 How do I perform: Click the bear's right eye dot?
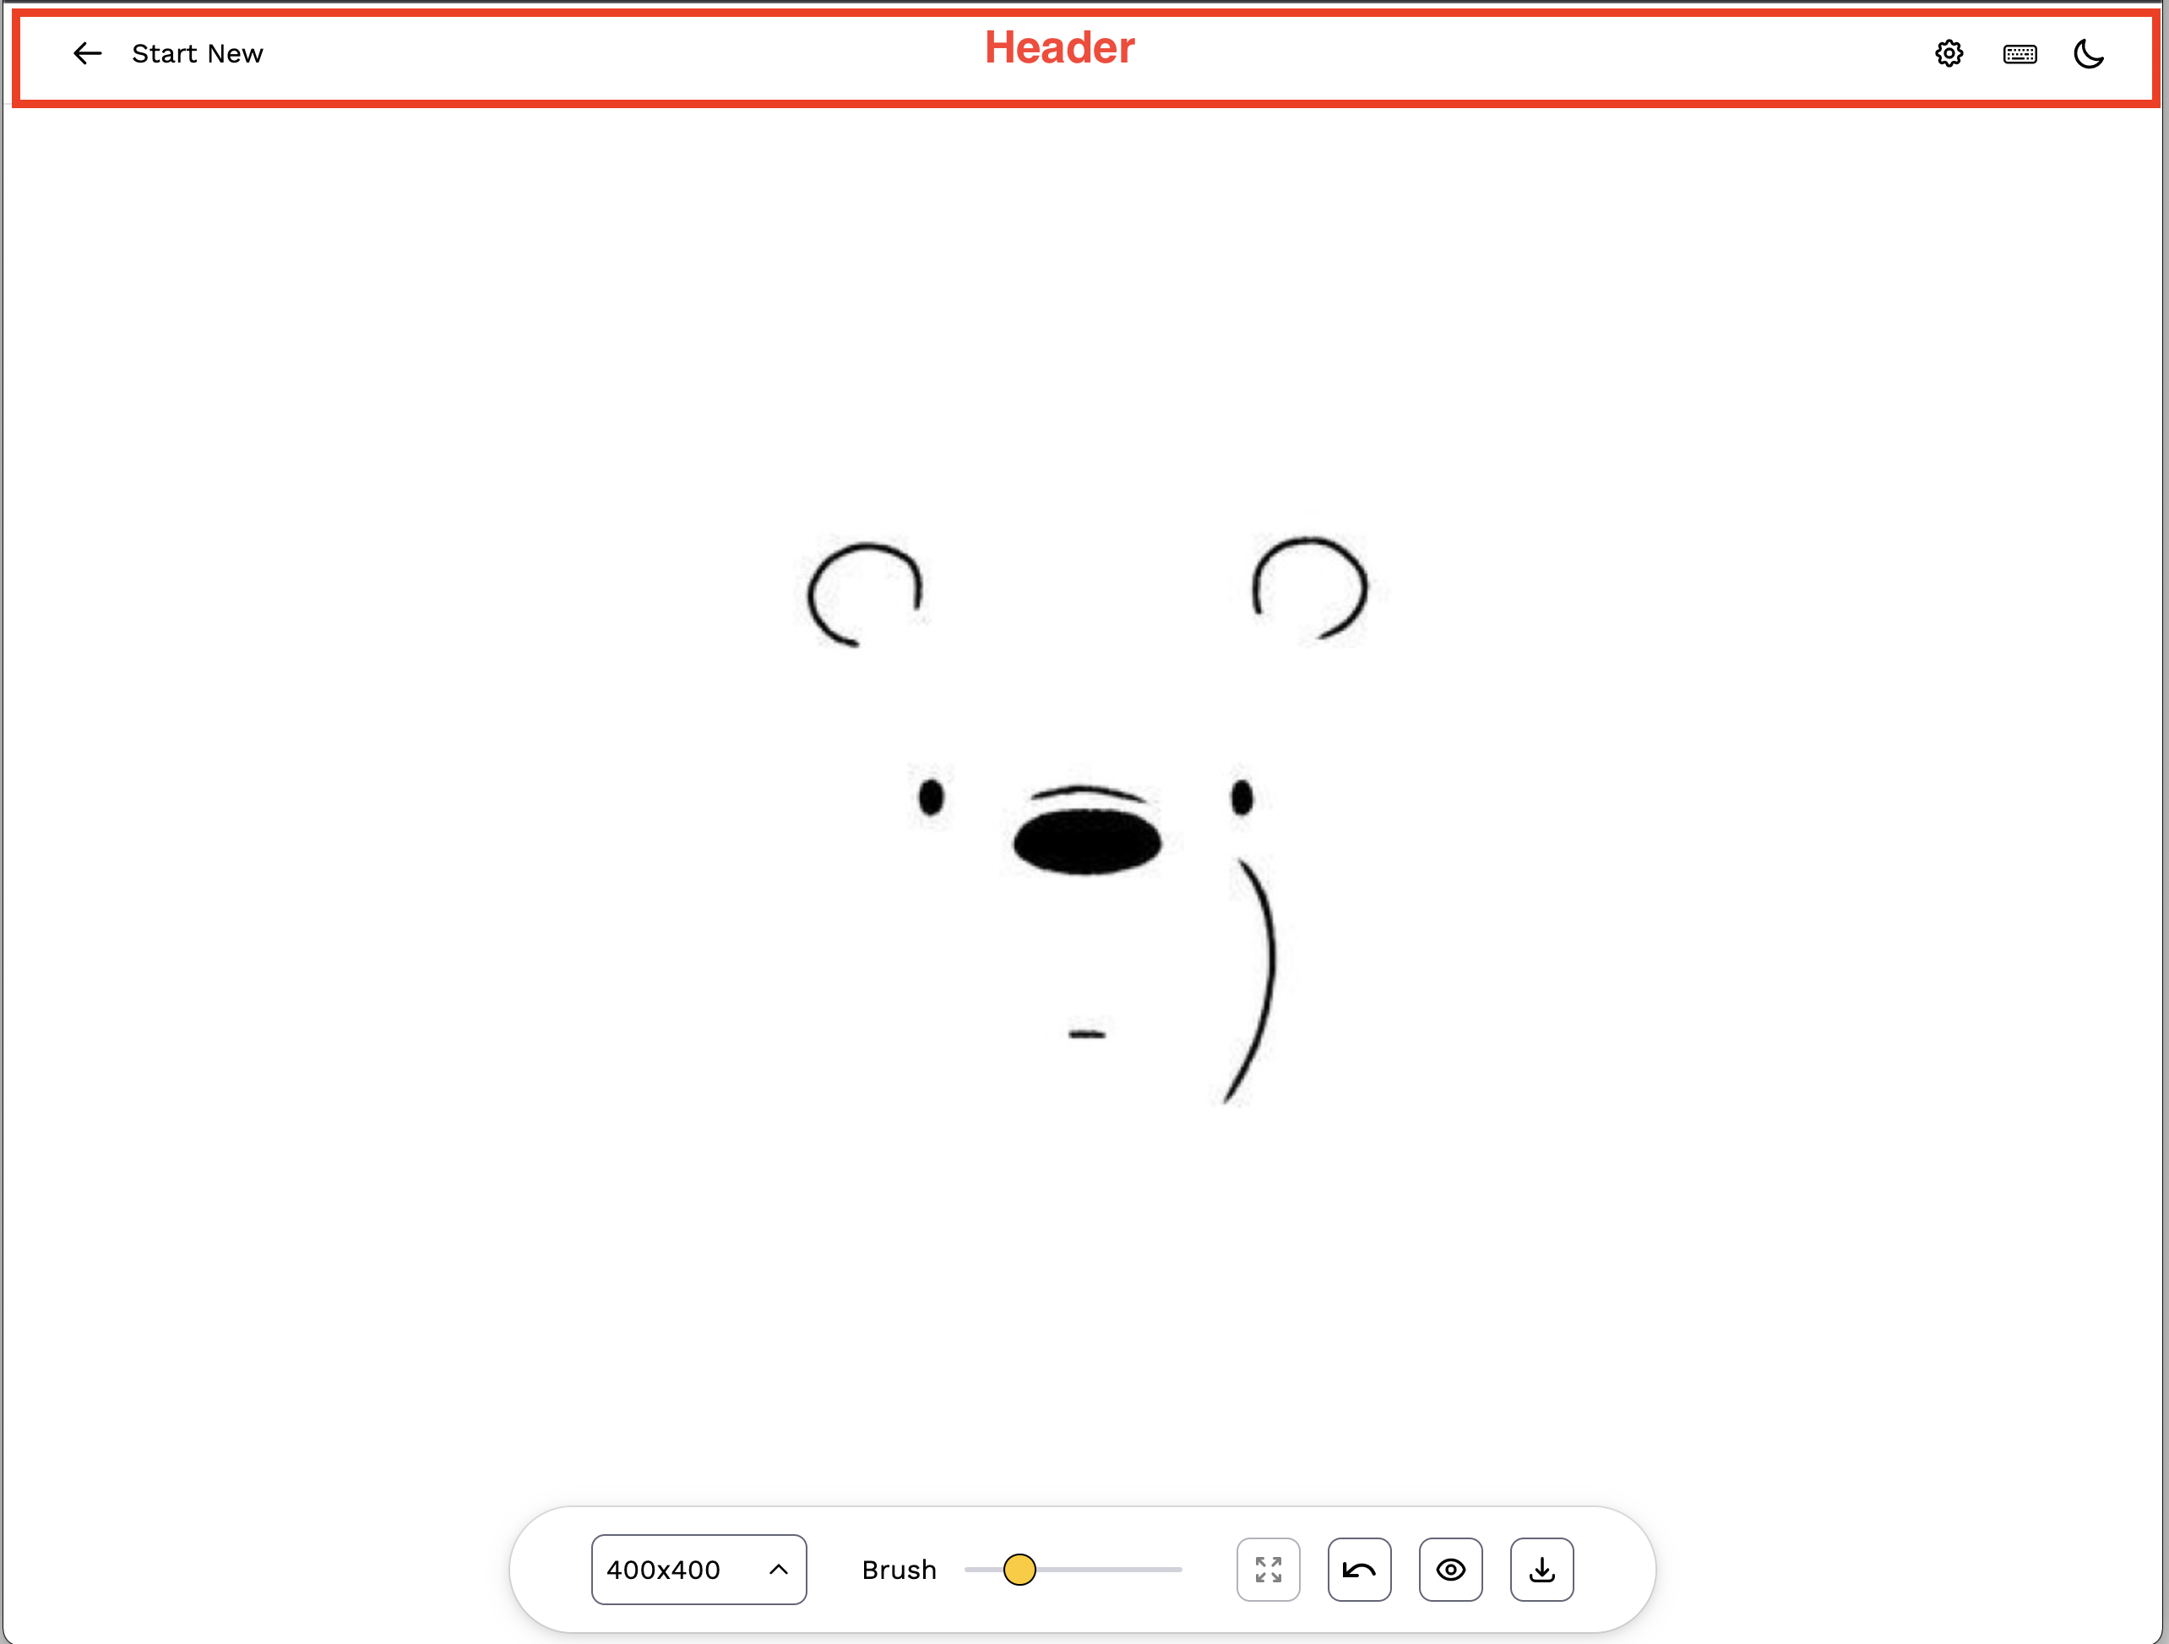click(1242, 797)
